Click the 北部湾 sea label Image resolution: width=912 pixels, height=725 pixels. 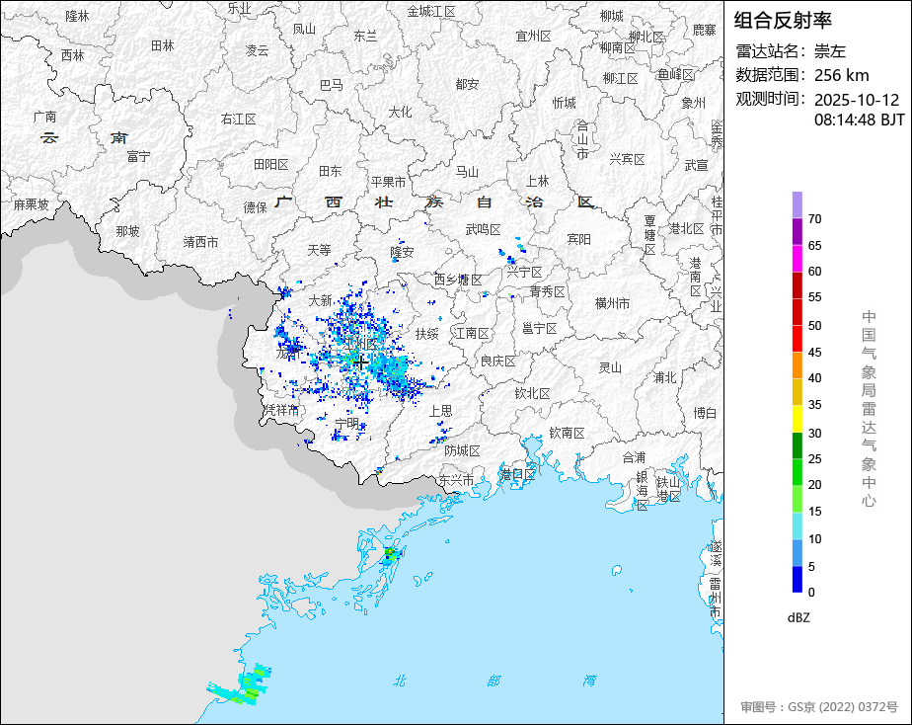pyautogui.click(x=494, y=681)
